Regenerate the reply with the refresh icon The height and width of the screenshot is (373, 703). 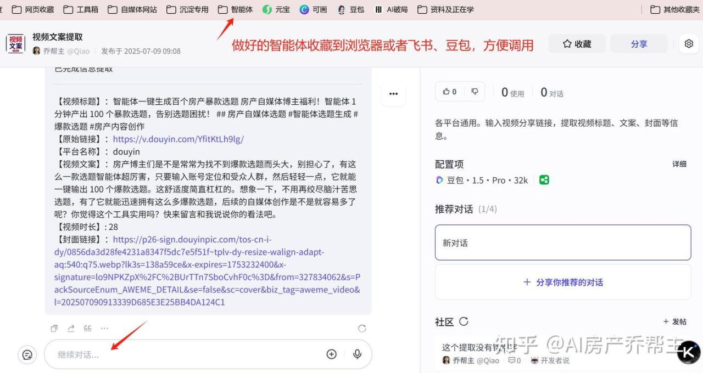(x=362, y=329)
